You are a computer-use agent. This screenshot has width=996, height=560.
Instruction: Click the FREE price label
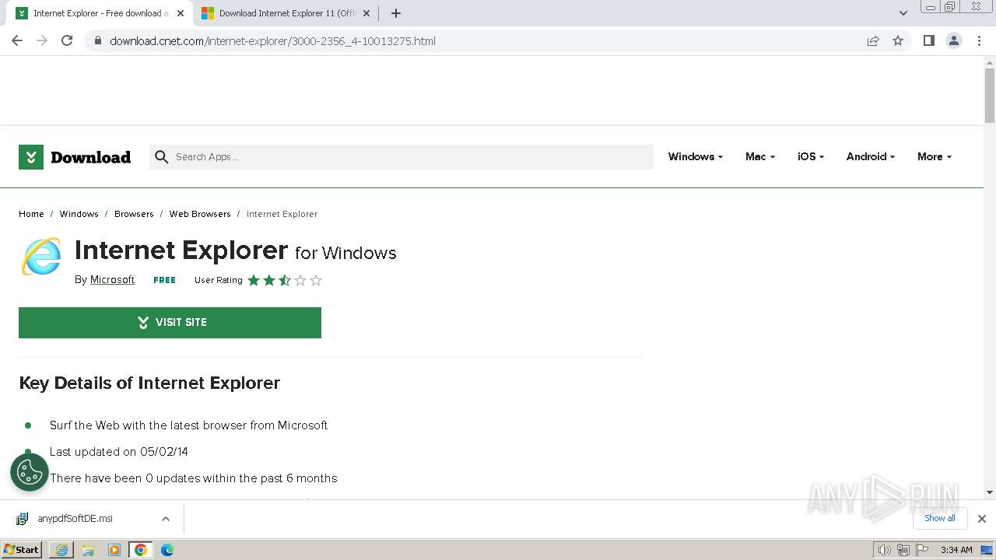point(164,280)
